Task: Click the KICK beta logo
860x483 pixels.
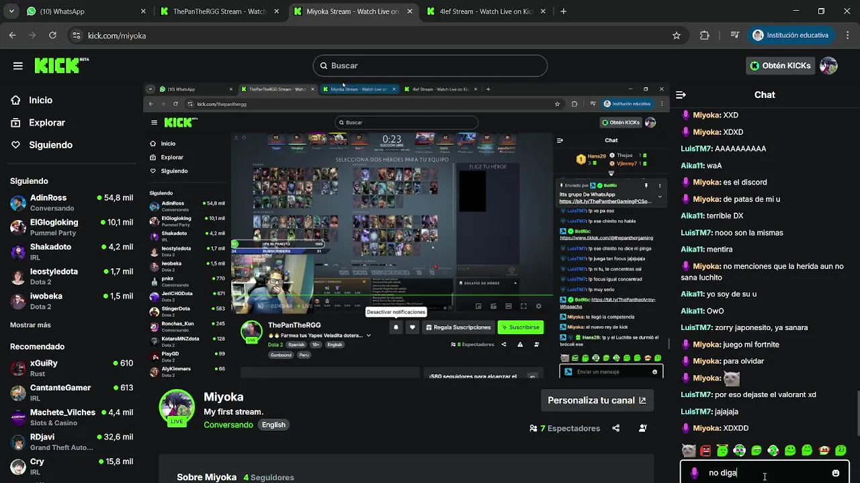Action: pyautogui.click(x=61, y=65)
